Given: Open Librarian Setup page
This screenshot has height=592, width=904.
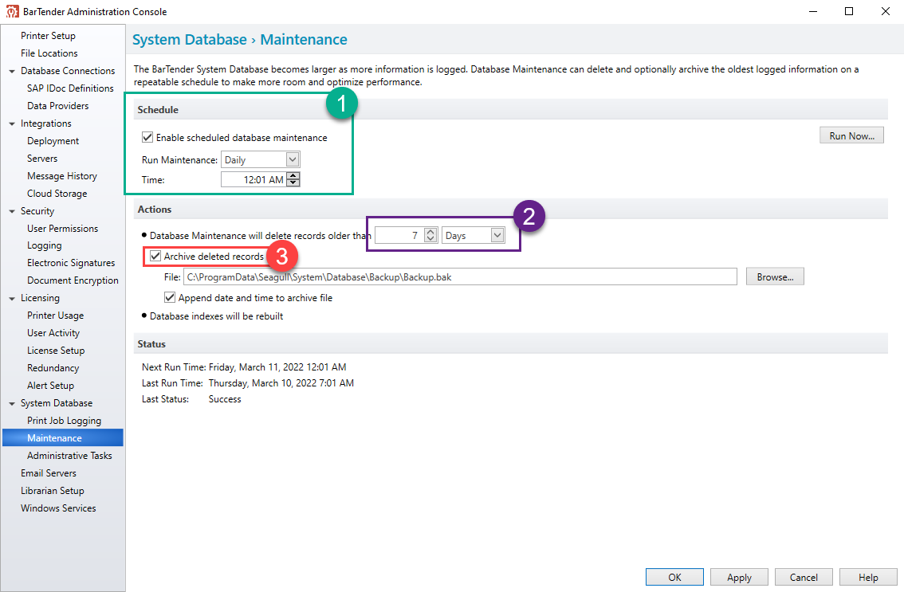Looking at the screenshot, I should tap(53, 491).
